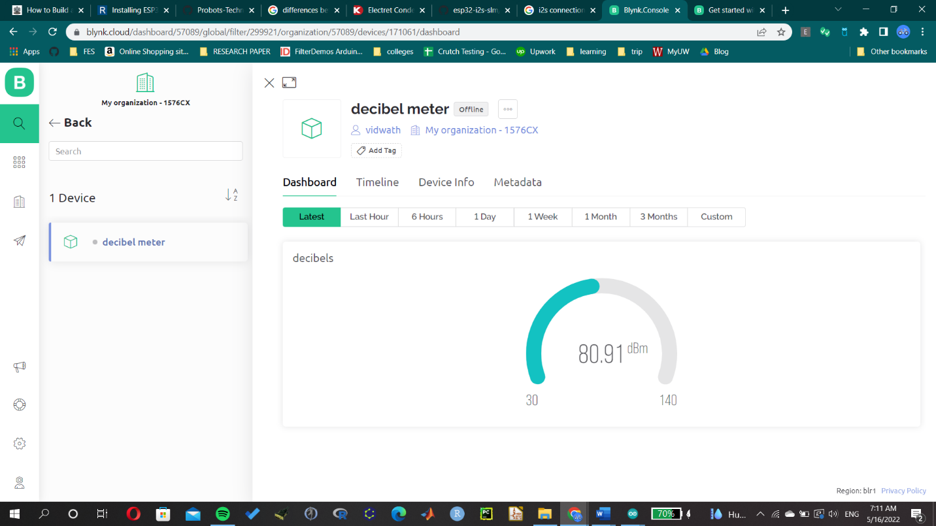Select the Latest time range
The width and height of the screenshot is (936, 526).
[312, 217]
